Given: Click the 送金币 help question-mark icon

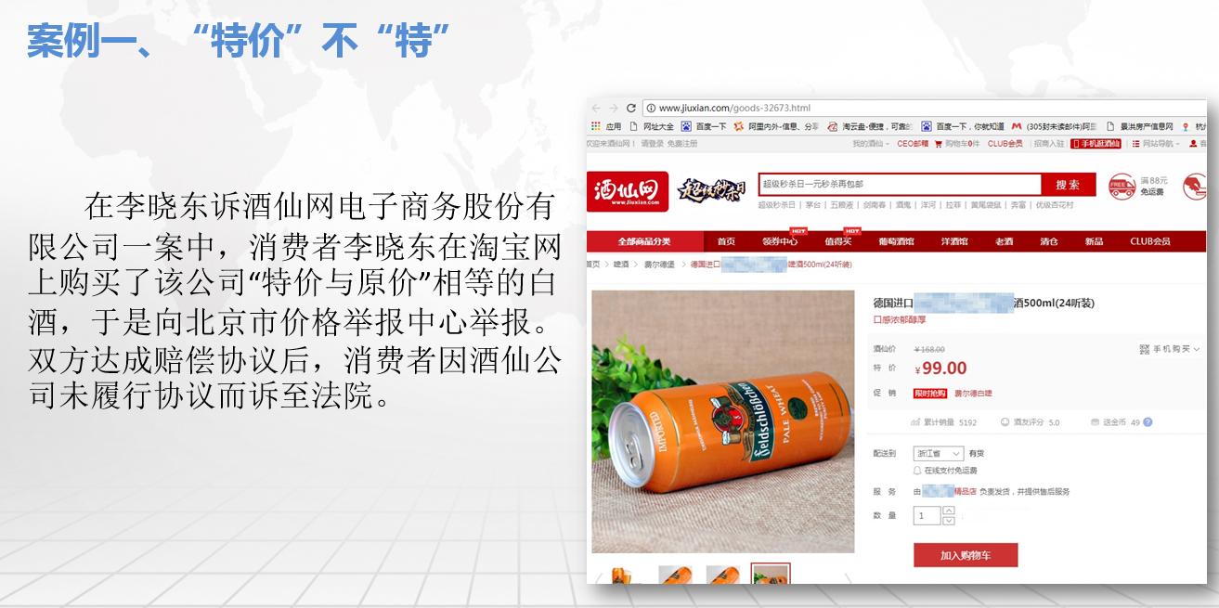Looking at the screenshot, I should click(1148, 422).
